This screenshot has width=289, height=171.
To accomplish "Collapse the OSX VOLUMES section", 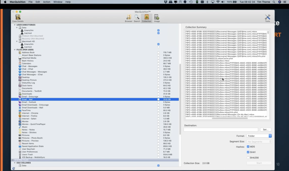I will coord(15,163).
